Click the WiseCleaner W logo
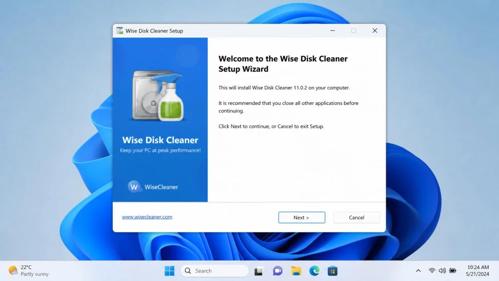This screenshot has height=281, width=499. point(134,187)
